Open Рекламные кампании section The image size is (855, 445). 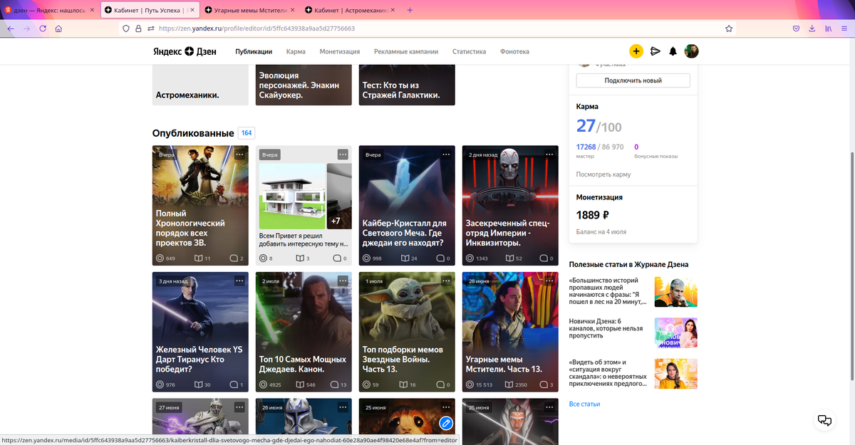coord(406,51)
